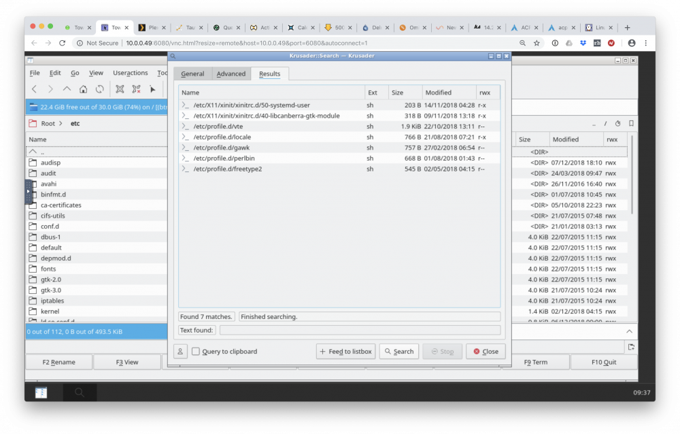Click the bookmark icon in right panel
Screen dimensions: 680x434
[x=632, y=124]
